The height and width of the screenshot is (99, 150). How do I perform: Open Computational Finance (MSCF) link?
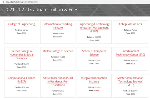(22, 80)
